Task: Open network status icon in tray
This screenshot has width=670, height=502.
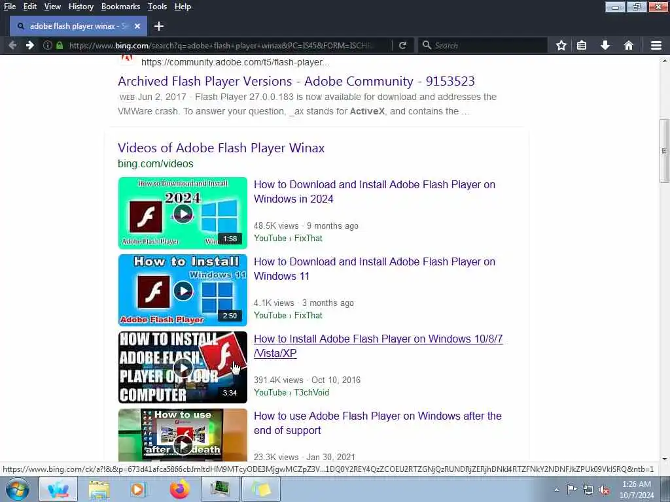Action: click(588, 490)
